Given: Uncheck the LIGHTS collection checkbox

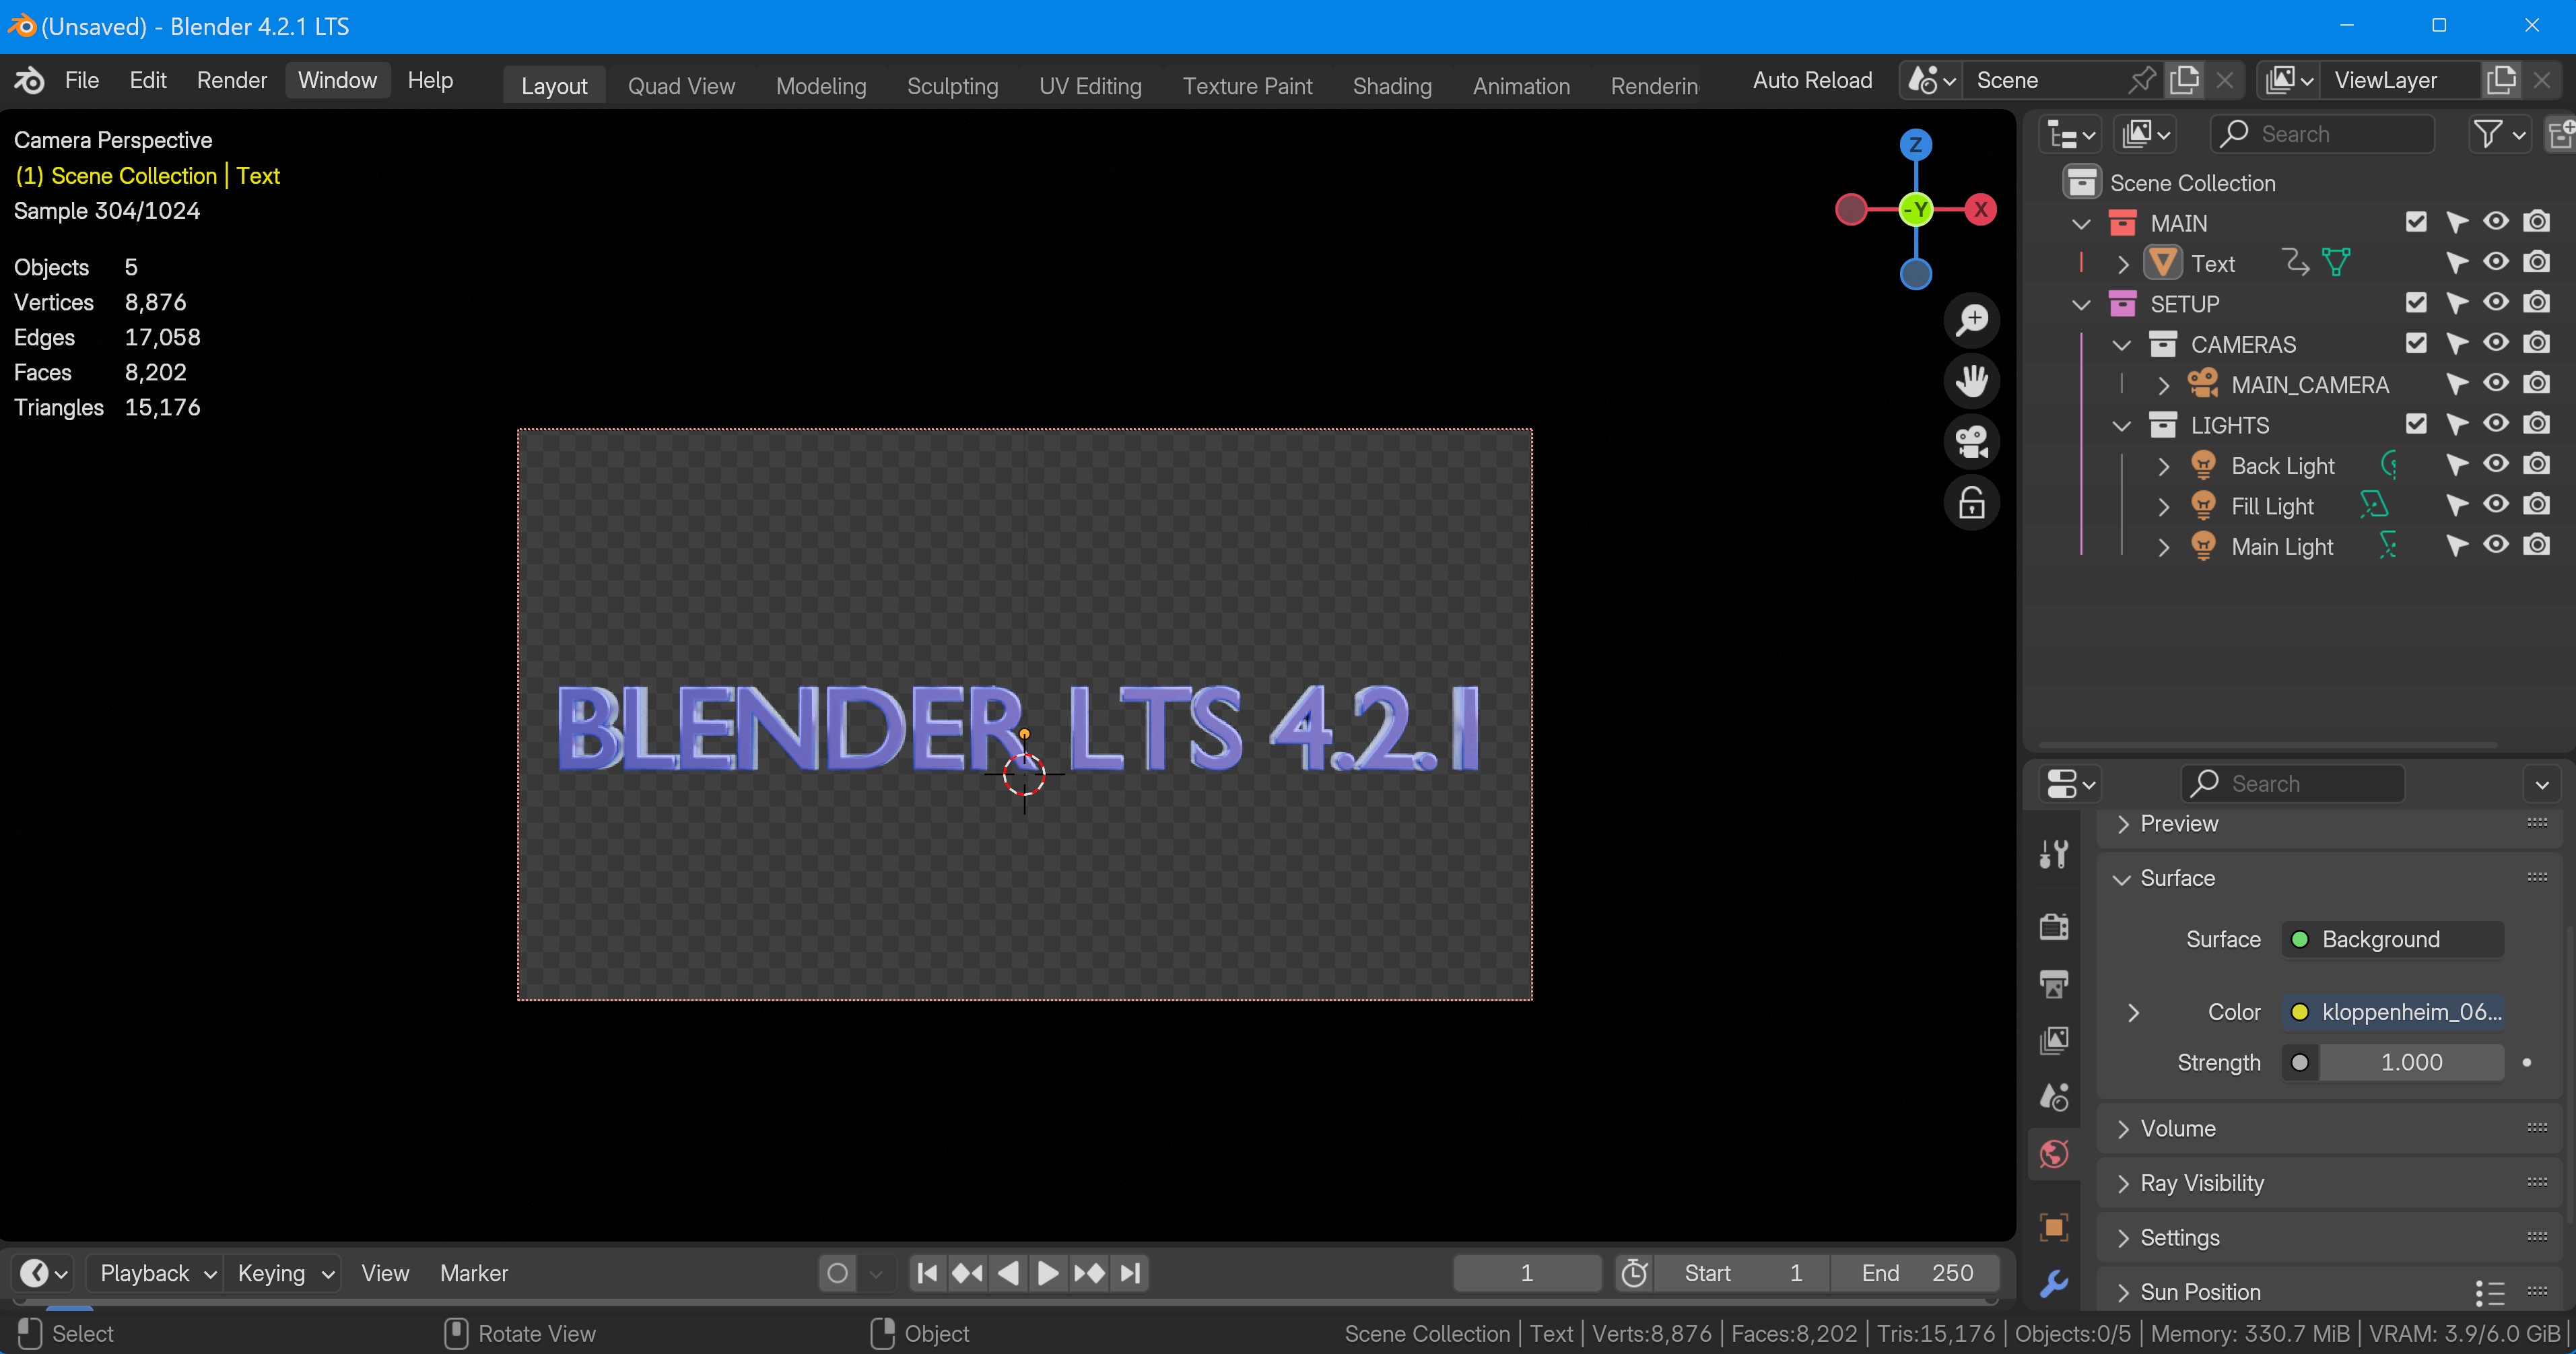Looking at the screenshot, I should pos(2416,424).
